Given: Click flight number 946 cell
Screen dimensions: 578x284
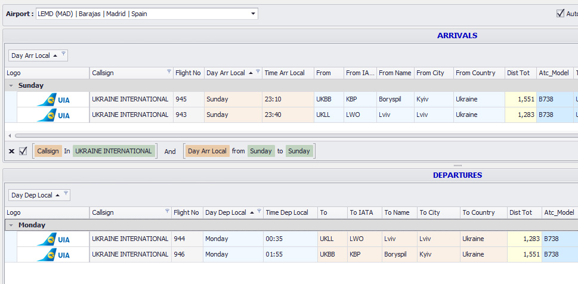Looking at the screenshot, I should (187, 255).
